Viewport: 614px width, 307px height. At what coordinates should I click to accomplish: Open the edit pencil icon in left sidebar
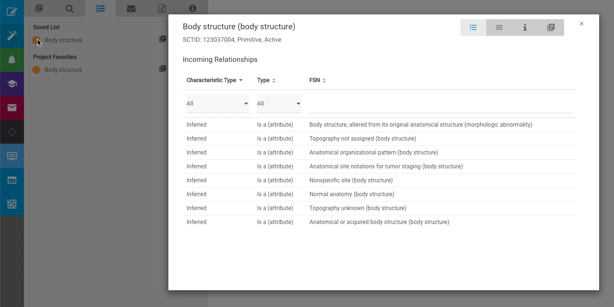(x=12, y=12)
